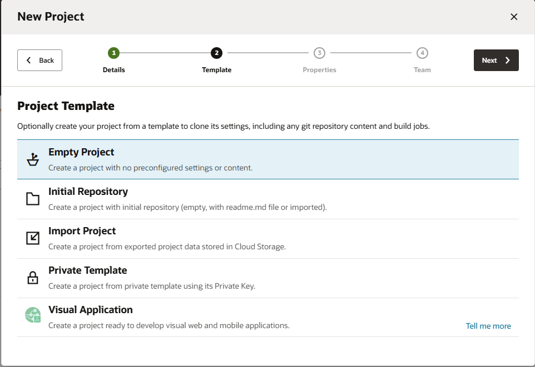Click the Template step indicator
This screenshot has width=535, height=367.
[x=216, y=53]
